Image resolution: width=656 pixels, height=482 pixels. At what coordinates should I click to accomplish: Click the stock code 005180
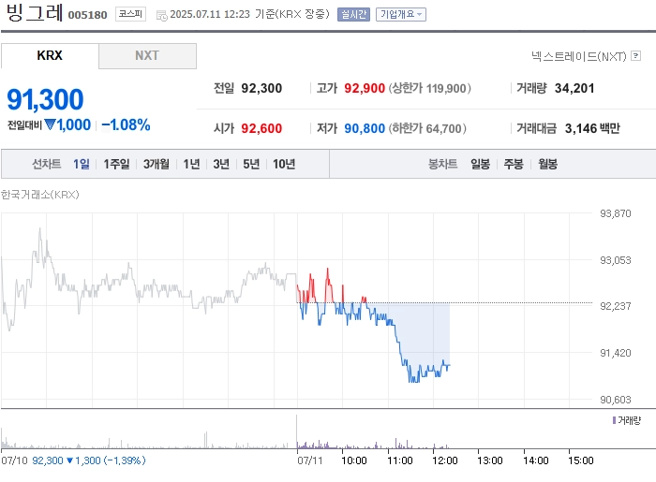[x=87, y=15]
